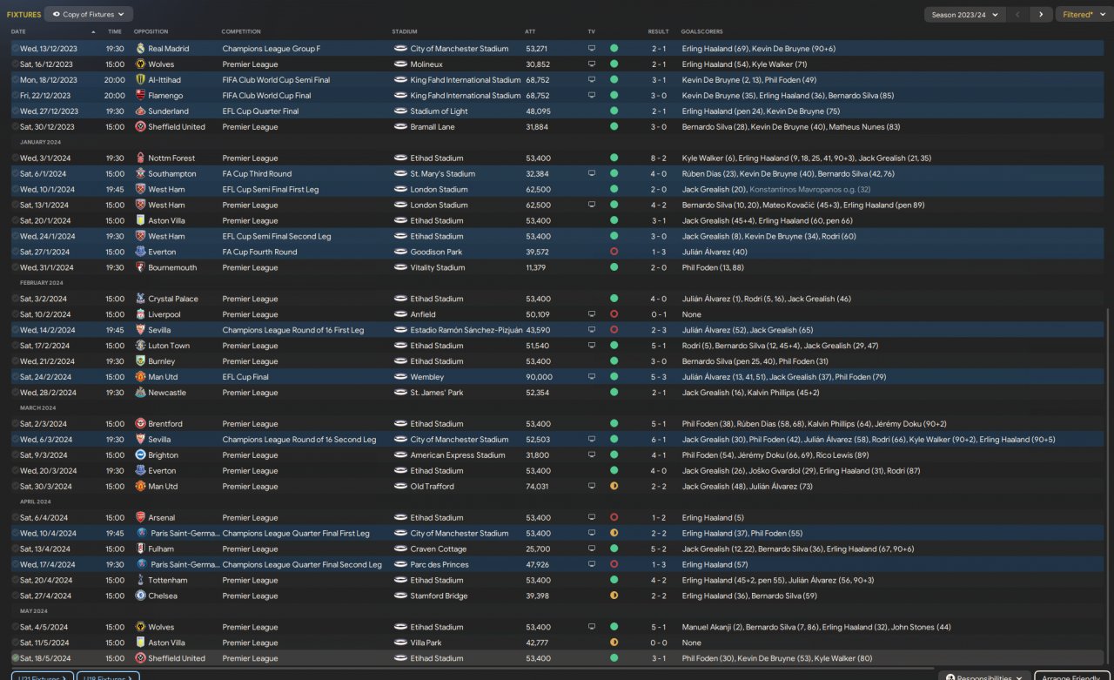This screenshot has width=1114, height=680.
Task: Click the Arsenal club crest
Action: (x=141, y=518)
